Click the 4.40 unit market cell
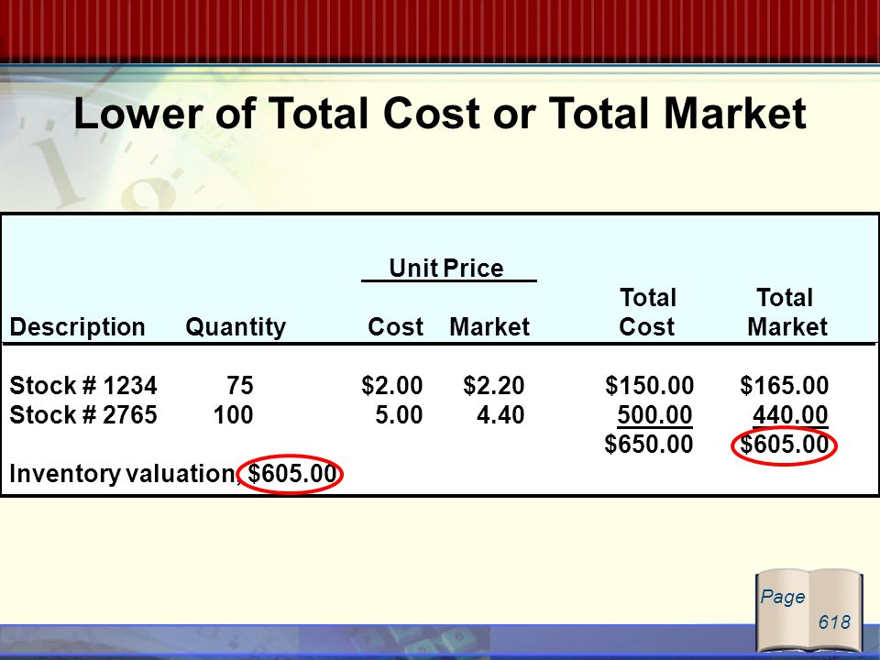The width and height of the screenshot is (880, 660). 500,415
